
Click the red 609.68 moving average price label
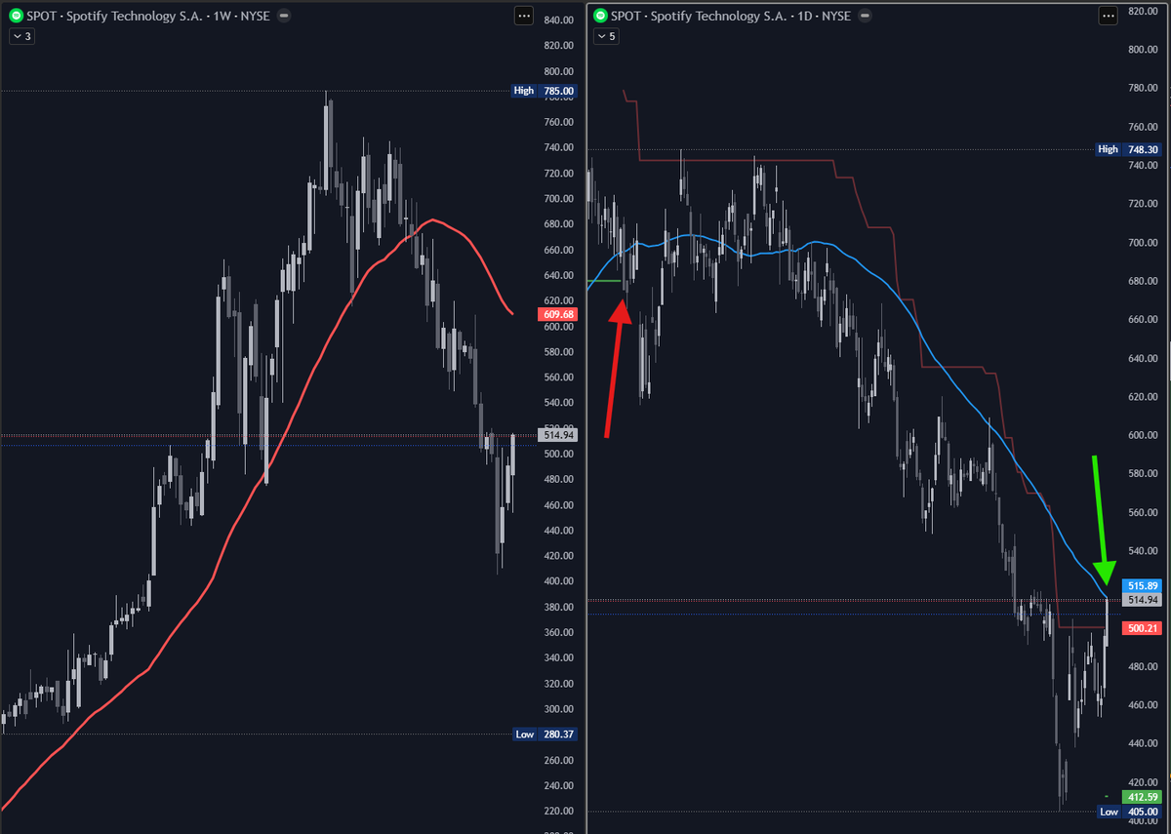[x=557, y=314]
